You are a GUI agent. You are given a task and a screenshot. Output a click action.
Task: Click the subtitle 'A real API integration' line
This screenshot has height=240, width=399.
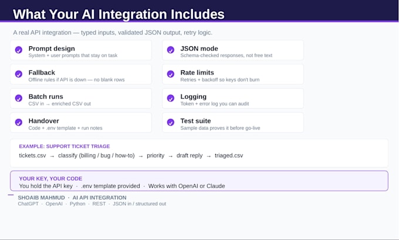pyautogui.click(x=113, y=33)
